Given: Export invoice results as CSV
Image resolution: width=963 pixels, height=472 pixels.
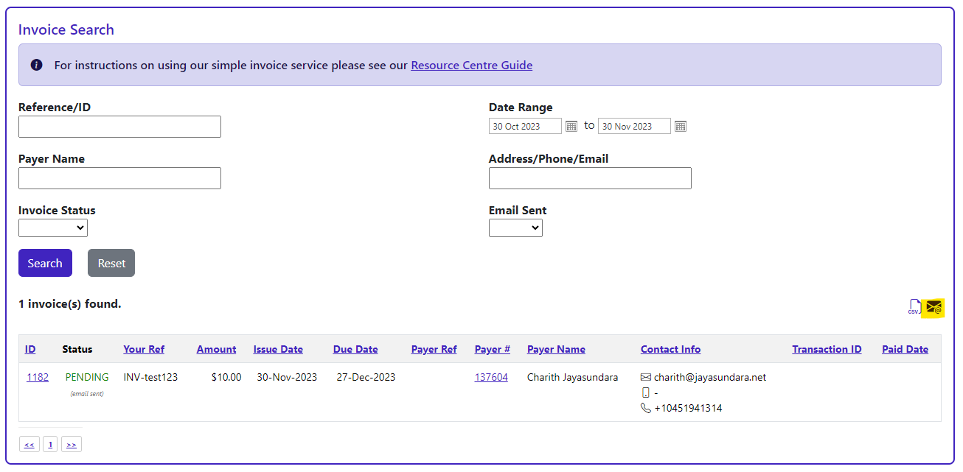Looking at the screenshot, I should coord(914,308).
